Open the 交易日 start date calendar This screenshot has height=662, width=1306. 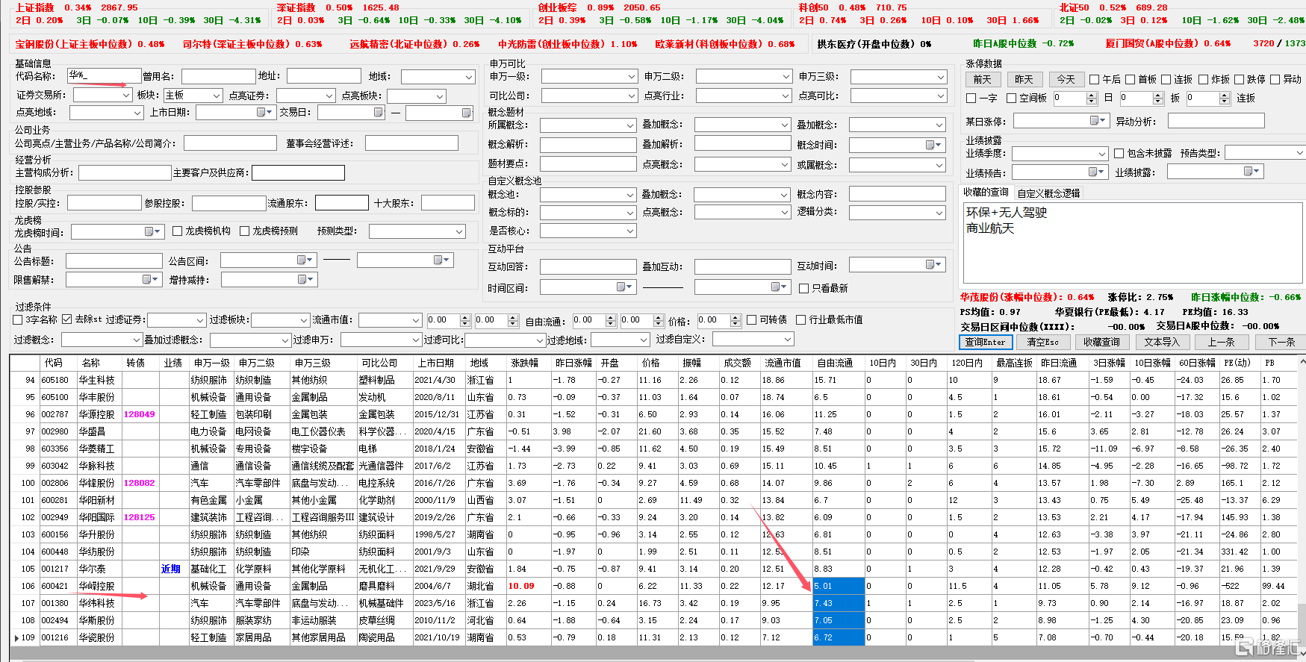click(379, 113)
